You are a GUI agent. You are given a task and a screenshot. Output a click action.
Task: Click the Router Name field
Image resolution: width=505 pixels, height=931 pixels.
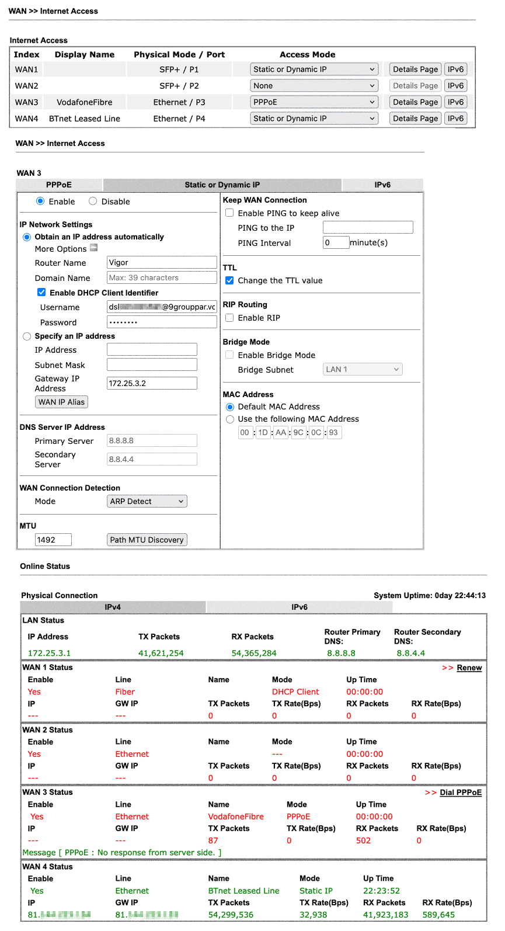pyautogui.click(x=162, y=262)
